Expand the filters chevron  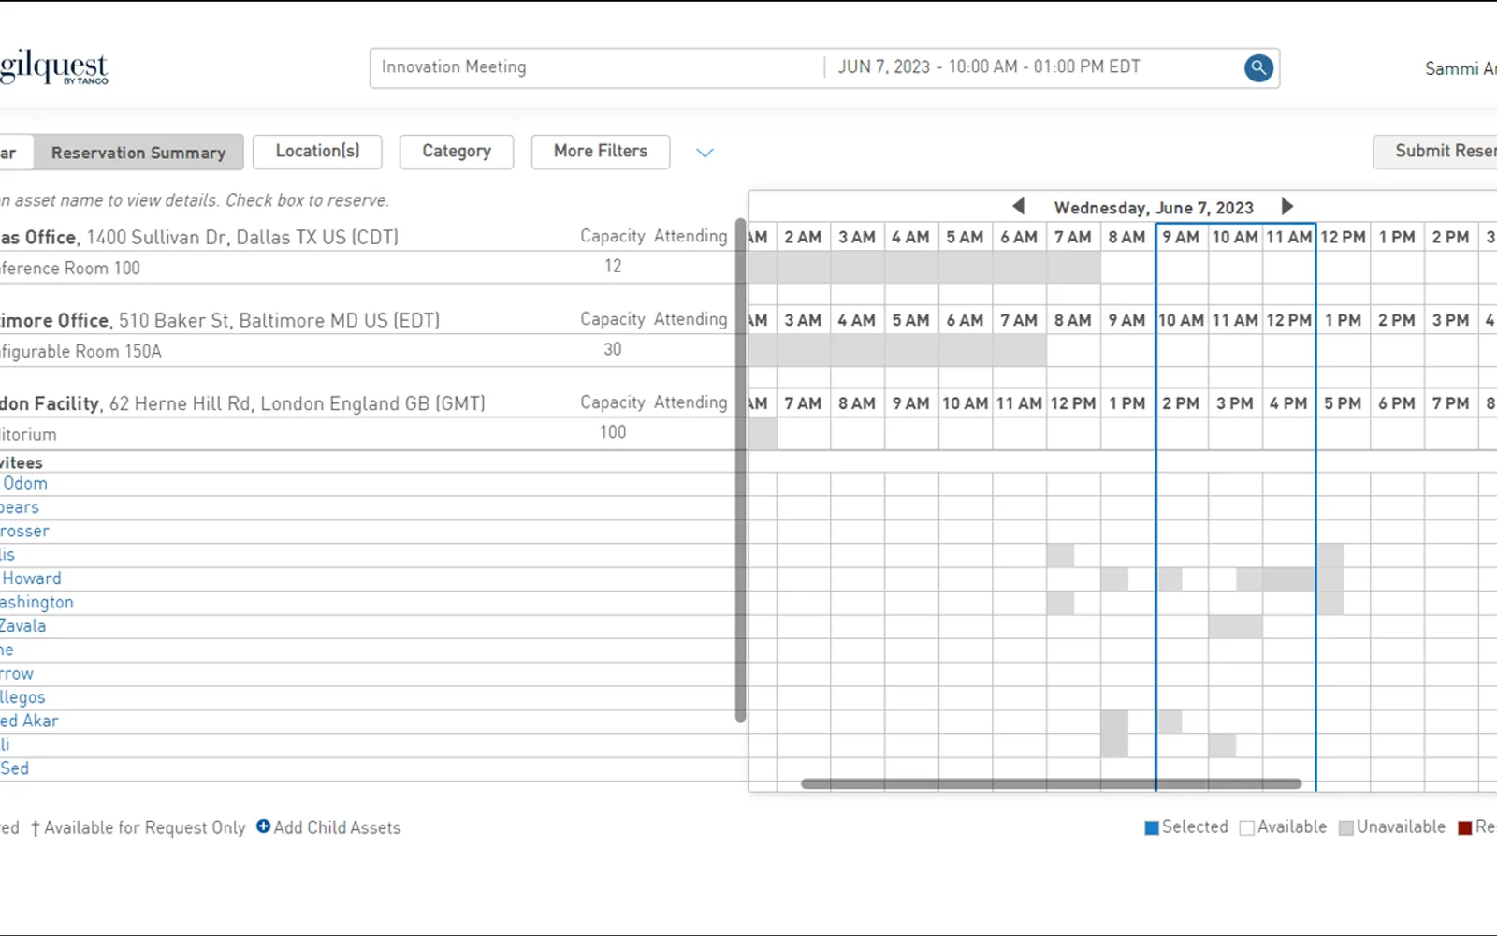(x=705, y=153)
